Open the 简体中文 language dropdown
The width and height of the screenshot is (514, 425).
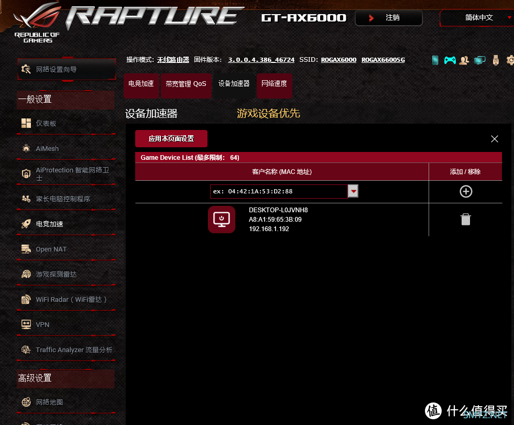(478, 18)
